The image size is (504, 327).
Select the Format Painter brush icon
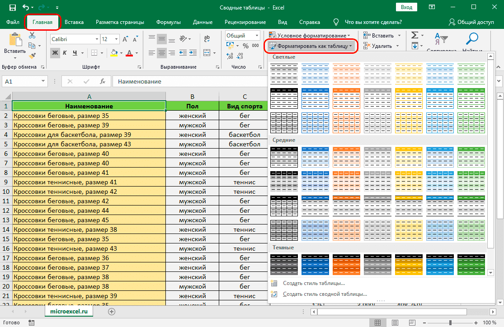[32, 56]
